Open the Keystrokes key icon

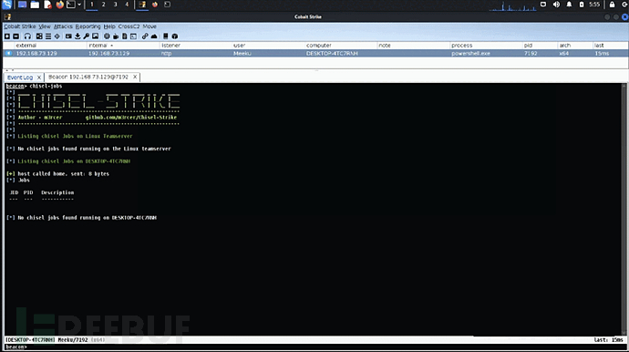(x=87, y=36)
